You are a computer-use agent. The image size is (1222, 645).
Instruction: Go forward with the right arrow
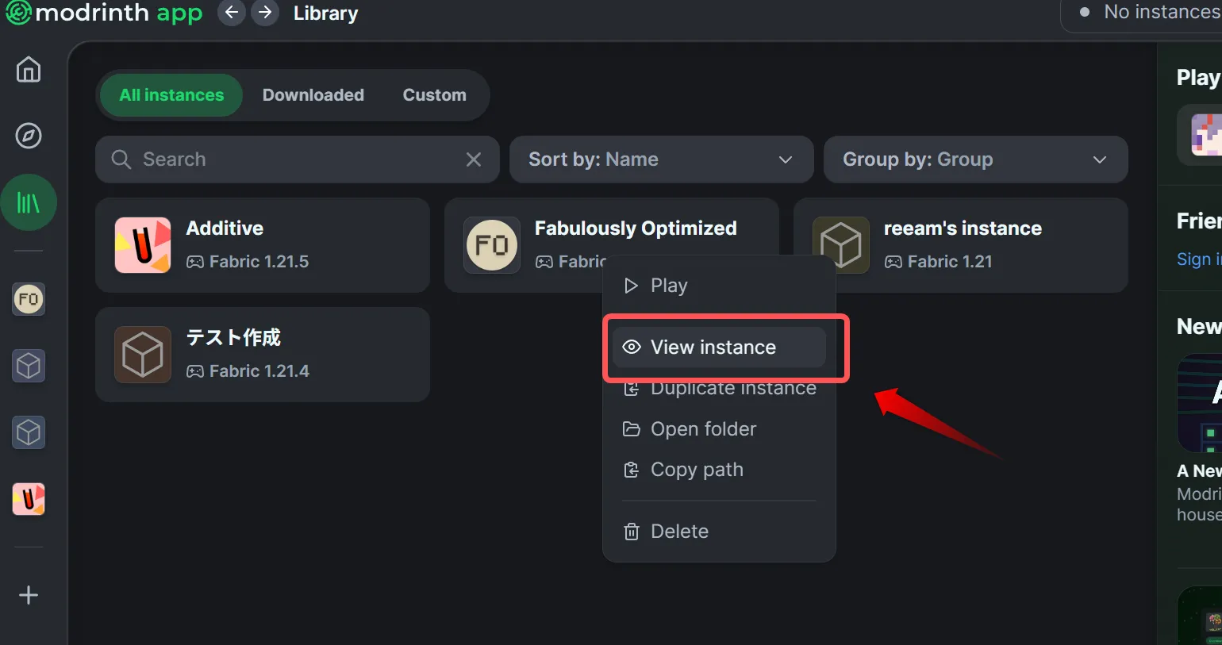pos(265,13)
